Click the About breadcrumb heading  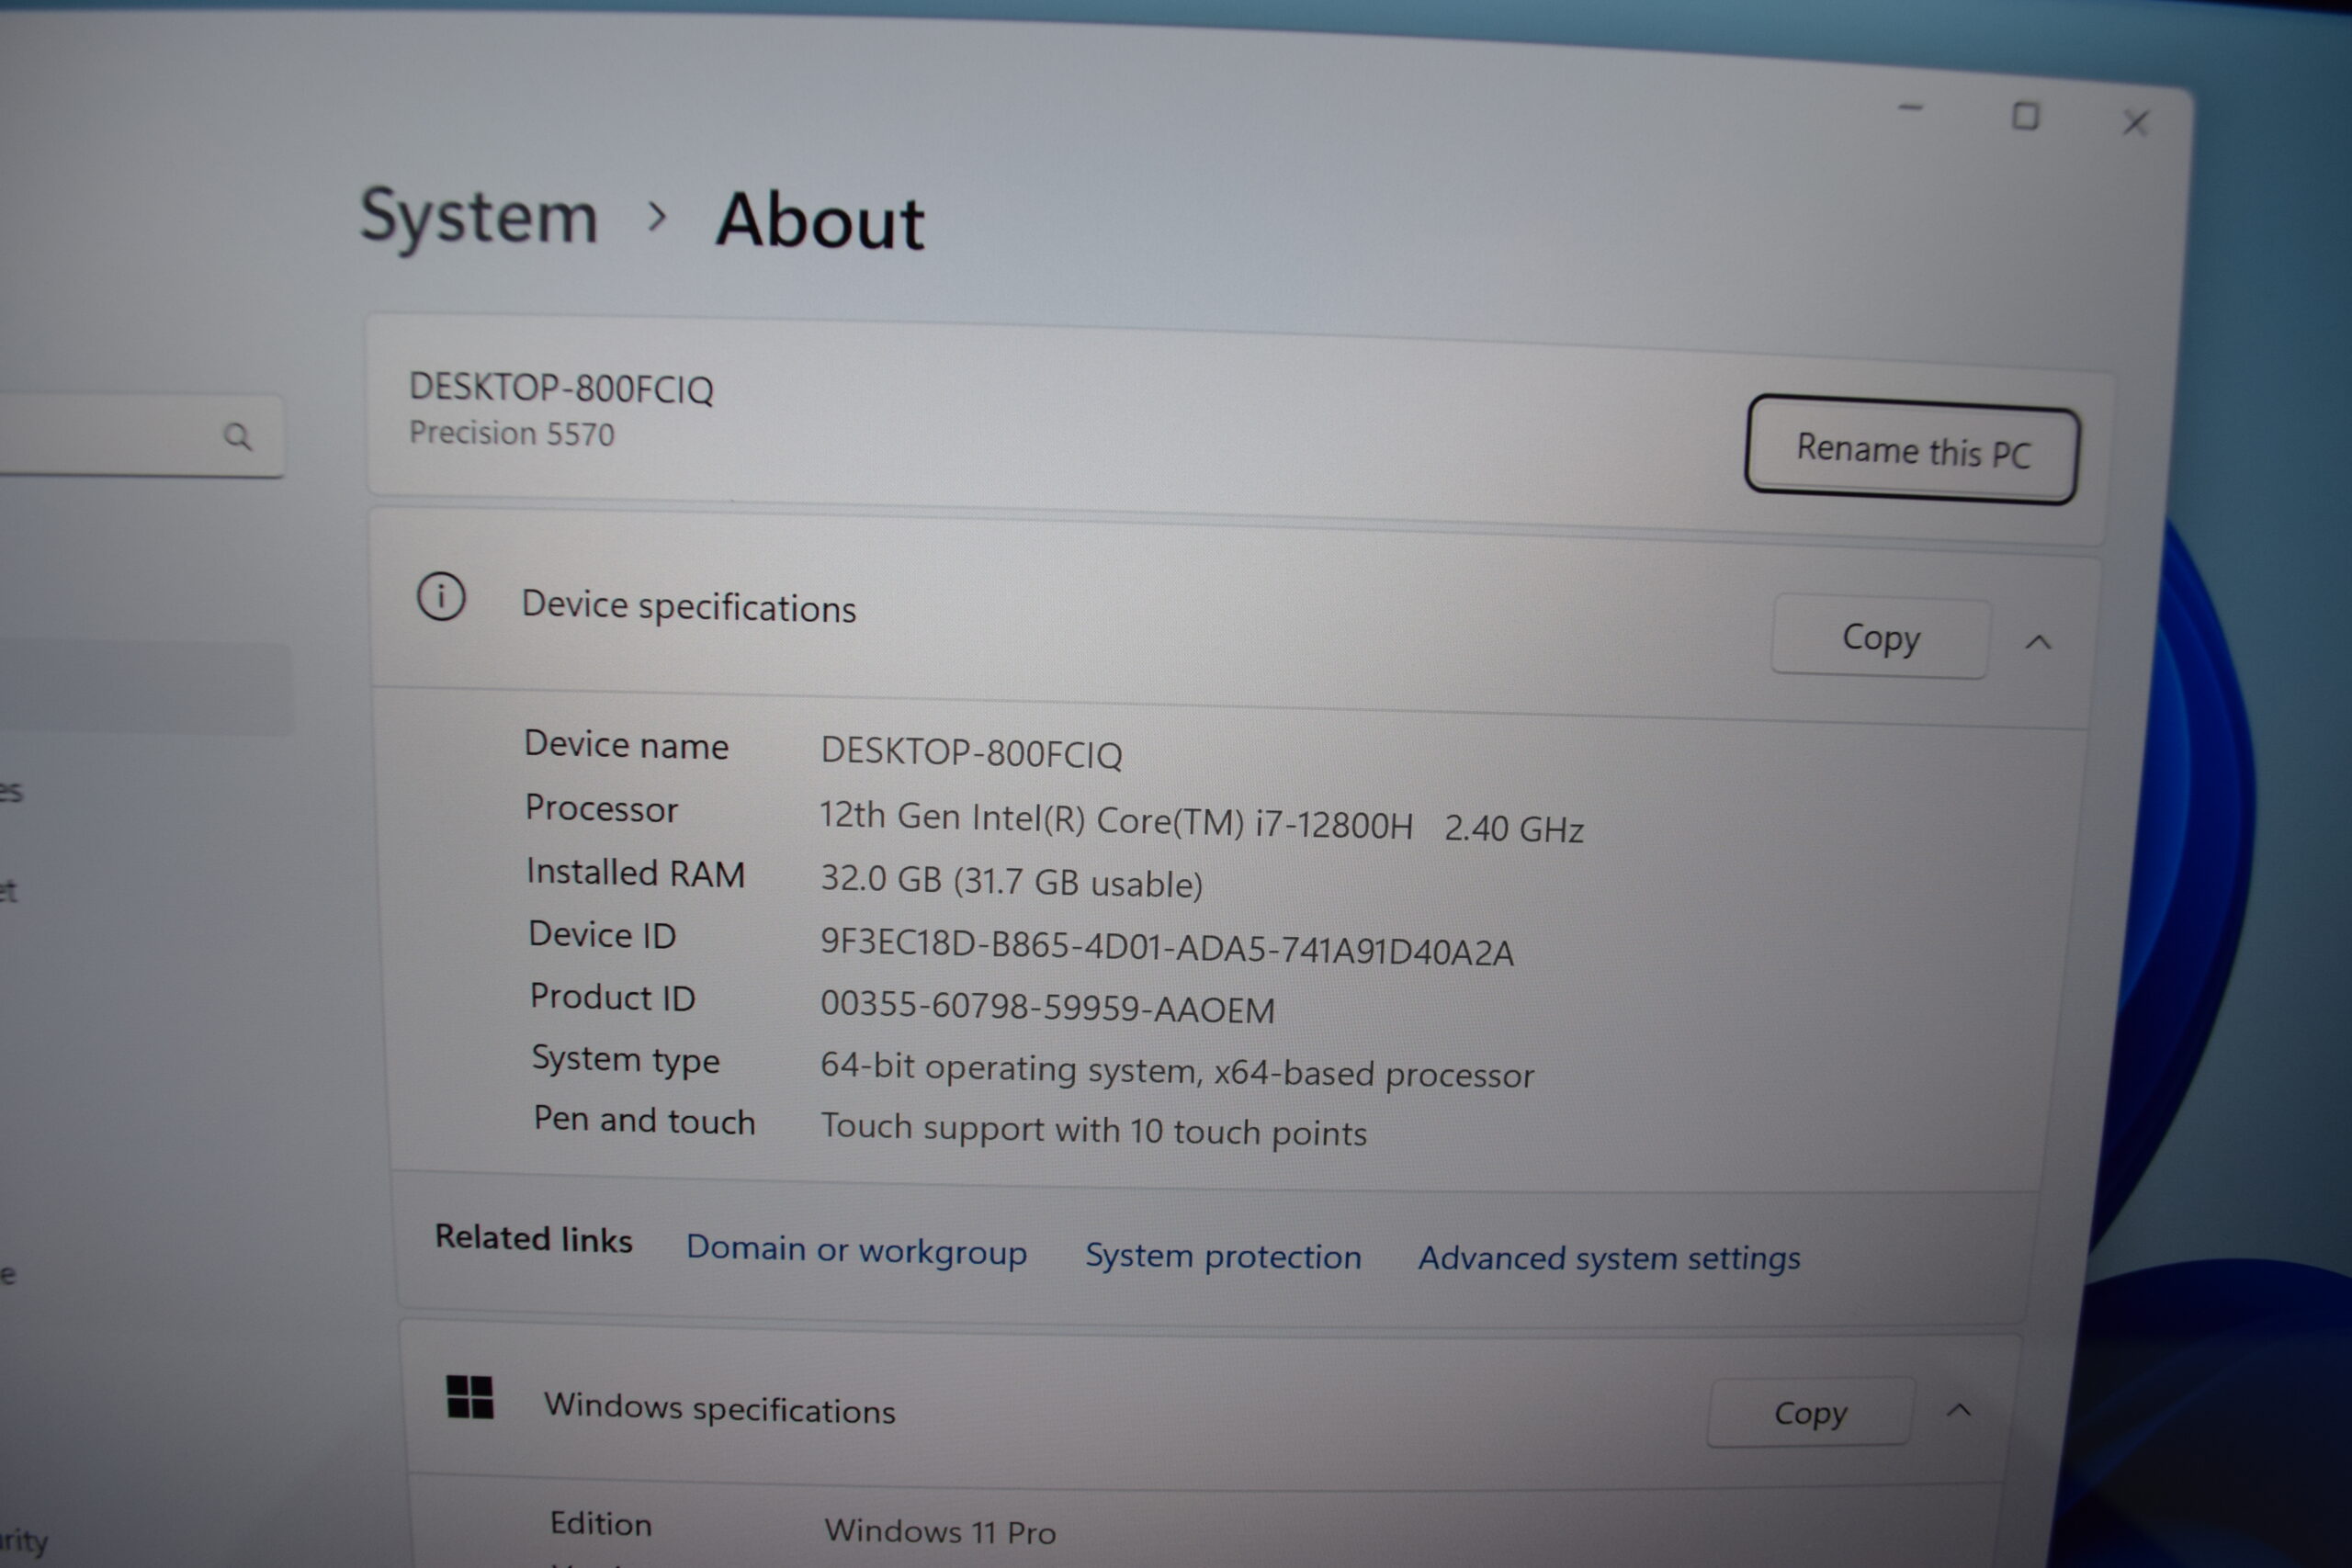click(820, 221)
